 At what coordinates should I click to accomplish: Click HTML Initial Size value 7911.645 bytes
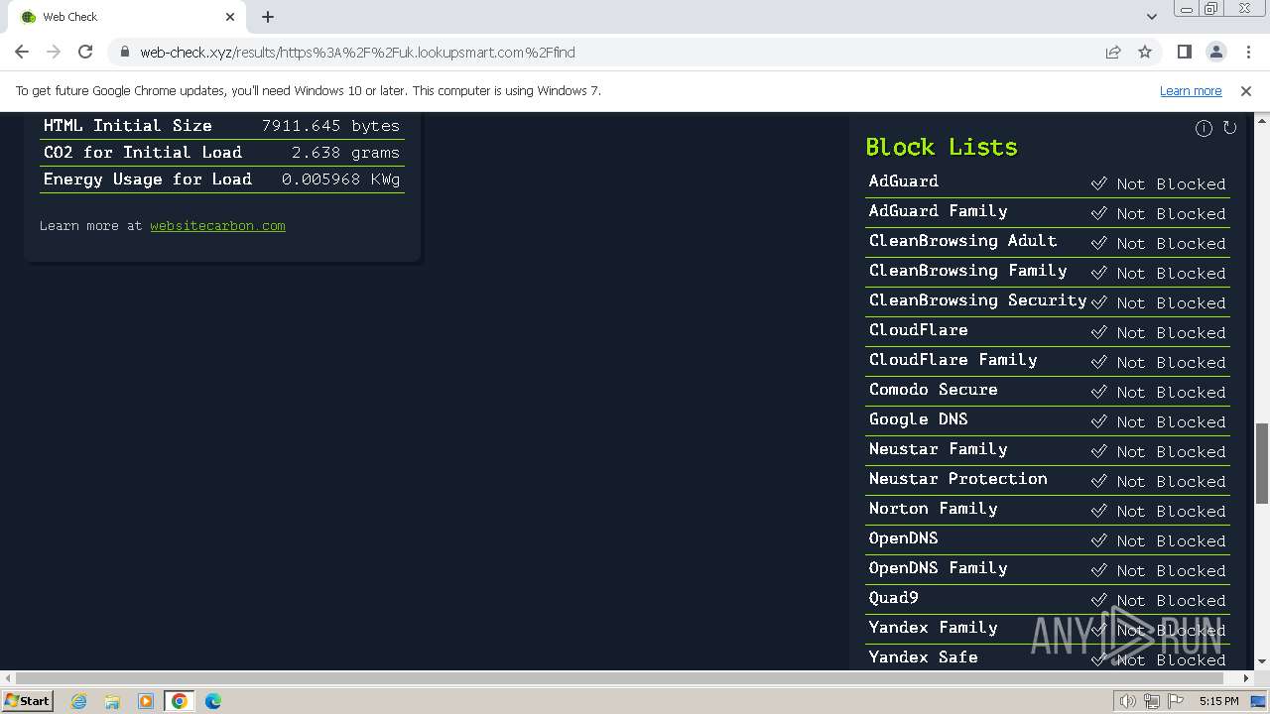tap(330, 126)
